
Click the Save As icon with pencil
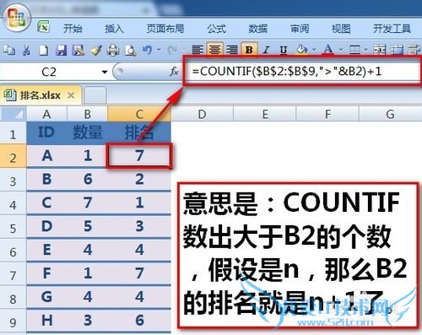pos(78,51)
